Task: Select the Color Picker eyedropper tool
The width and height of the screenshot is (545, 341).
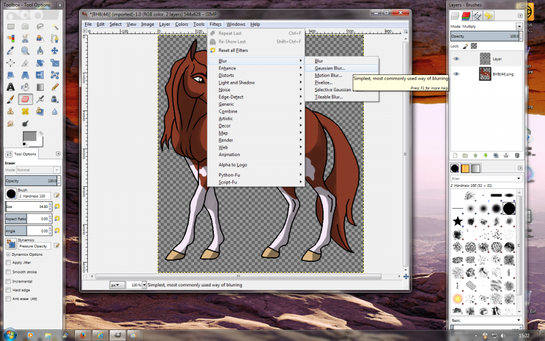Action: coord(10,50)
